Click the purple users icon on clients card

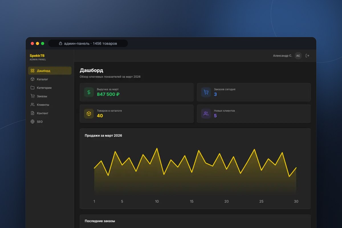click(206, 114)
